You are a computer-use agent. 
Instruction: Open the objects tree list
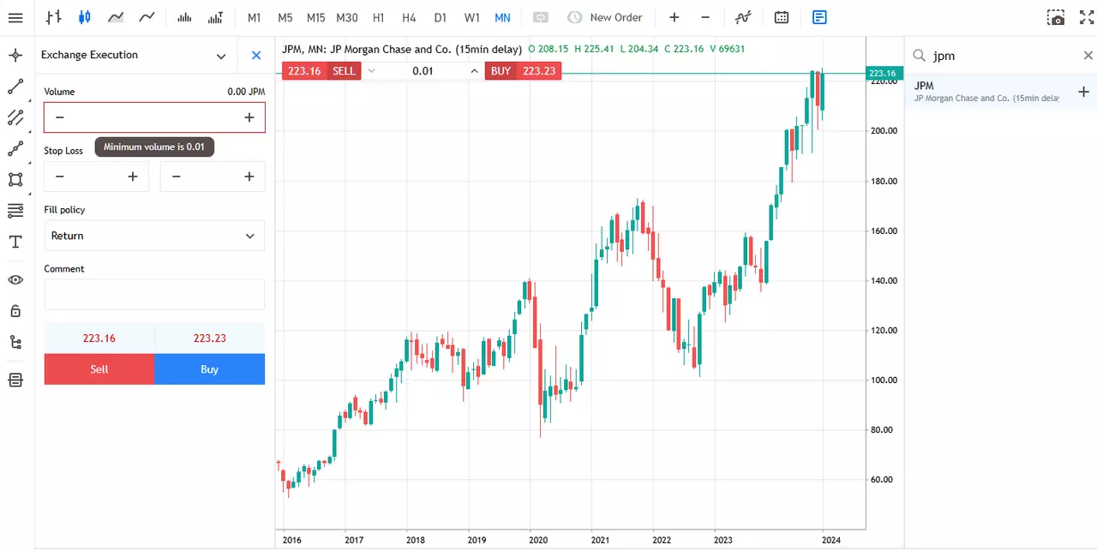pos(15,342)
